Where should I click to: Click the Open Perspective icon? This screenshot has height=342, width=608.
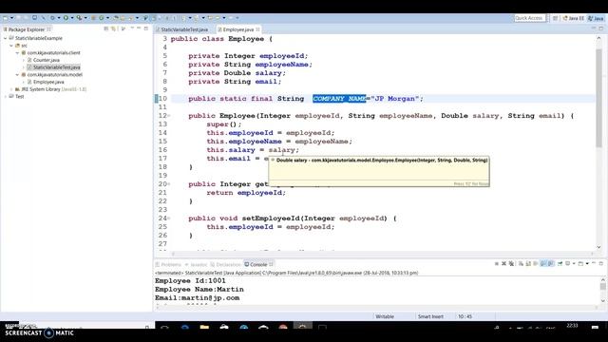tap(555, 18)
